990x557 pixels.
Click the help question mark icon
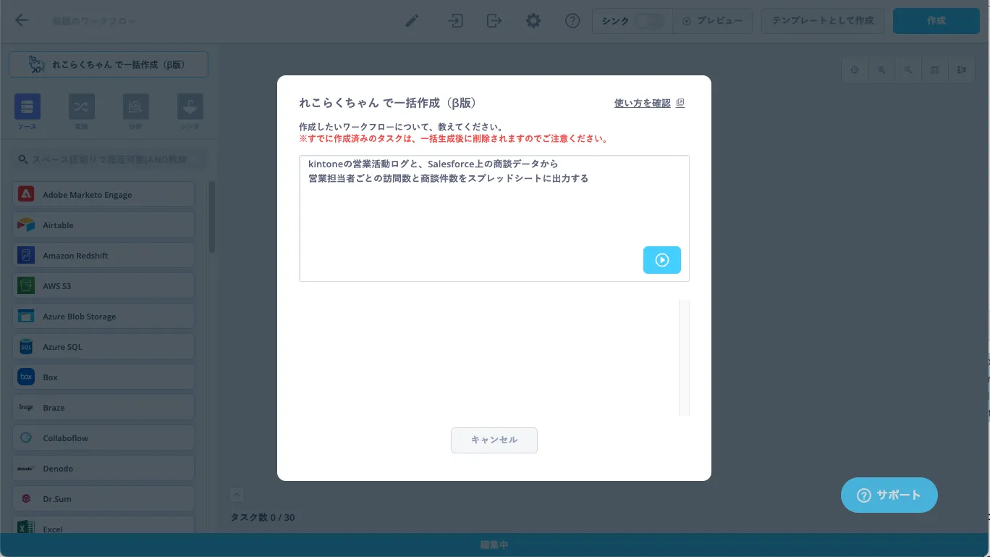(x=572, y=21)
